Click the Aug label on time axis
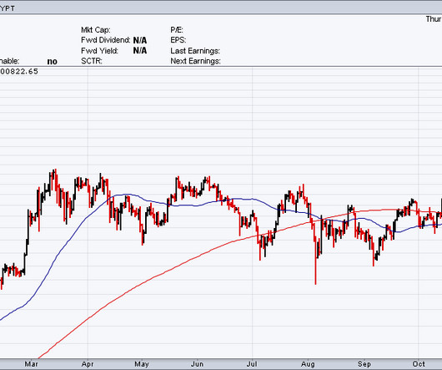This screenshot has width=442, height=370. (x=308, y=364)
